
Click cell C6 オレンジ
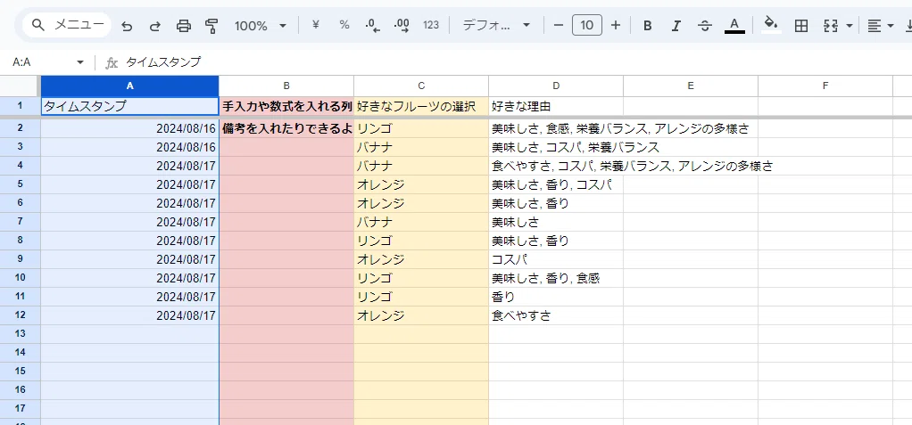[421, 203]
